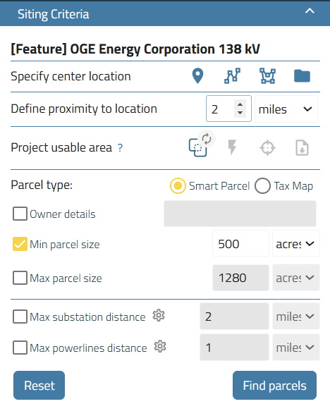Click the Reset button

(x=39, y=386)
